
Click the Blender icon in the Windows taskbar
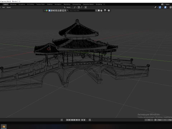4,126
